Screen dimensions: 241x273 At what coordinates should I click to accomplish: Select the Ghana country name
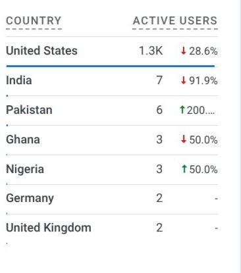23,139
